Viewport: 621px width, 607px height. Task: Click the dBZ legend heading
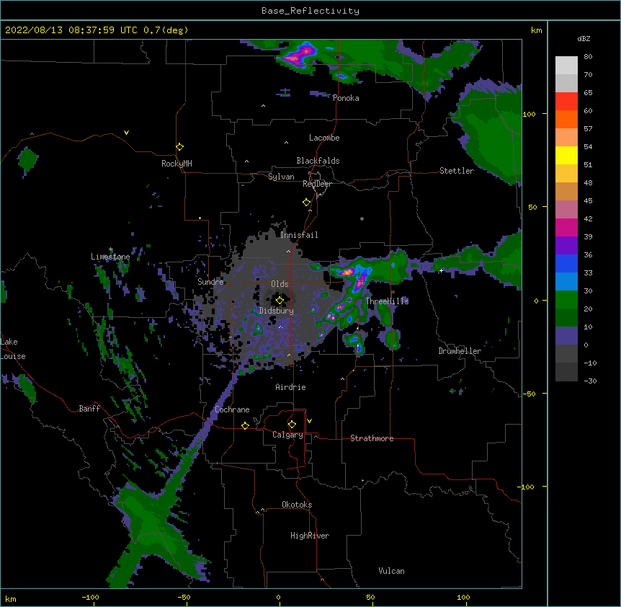click(x=584, y=38)
